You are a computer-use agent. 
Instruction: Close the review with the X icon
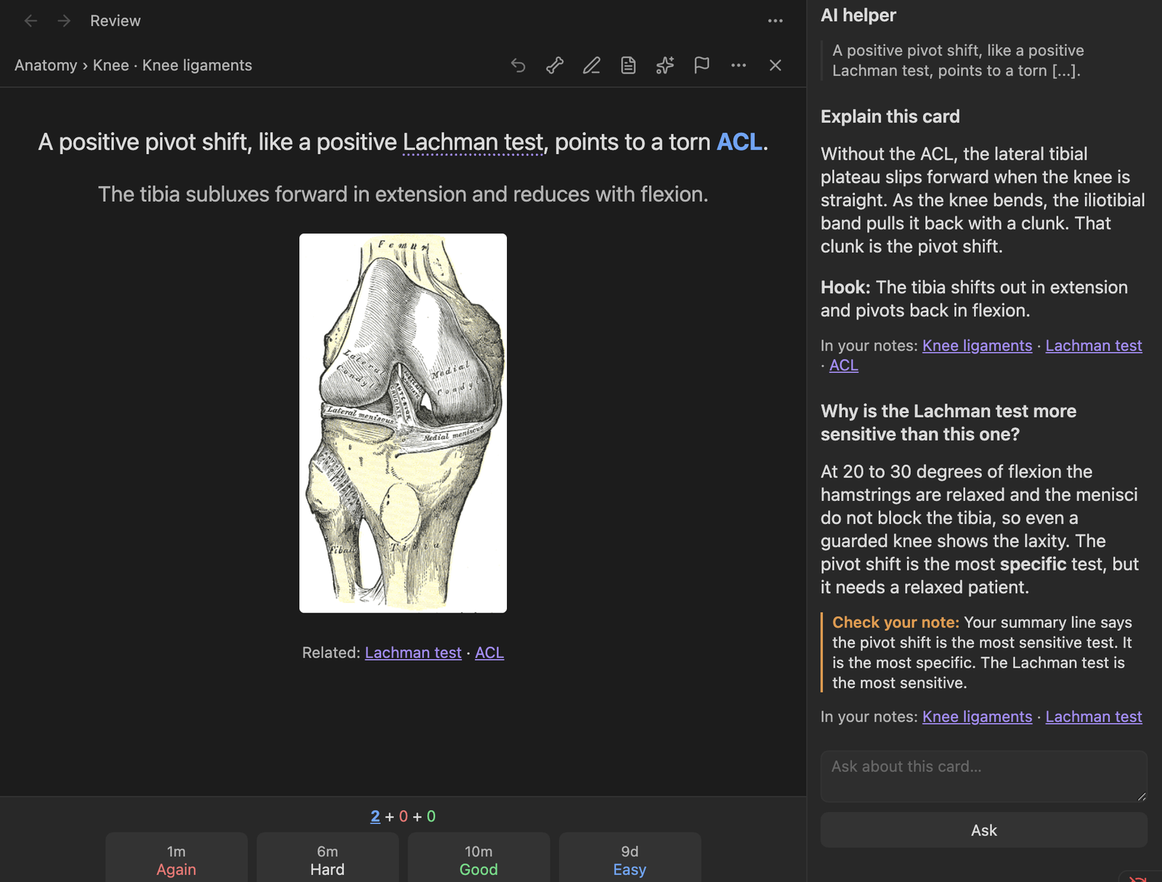775,65
